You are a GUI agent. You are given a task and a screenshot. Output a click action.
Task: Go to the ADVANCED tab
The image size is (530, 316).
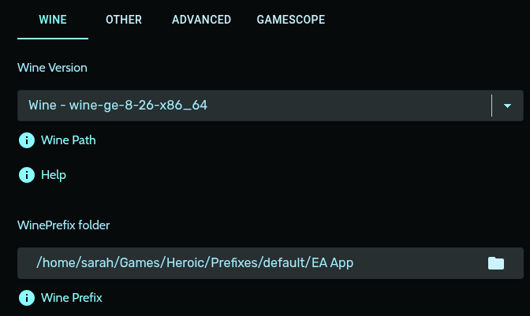201,20
